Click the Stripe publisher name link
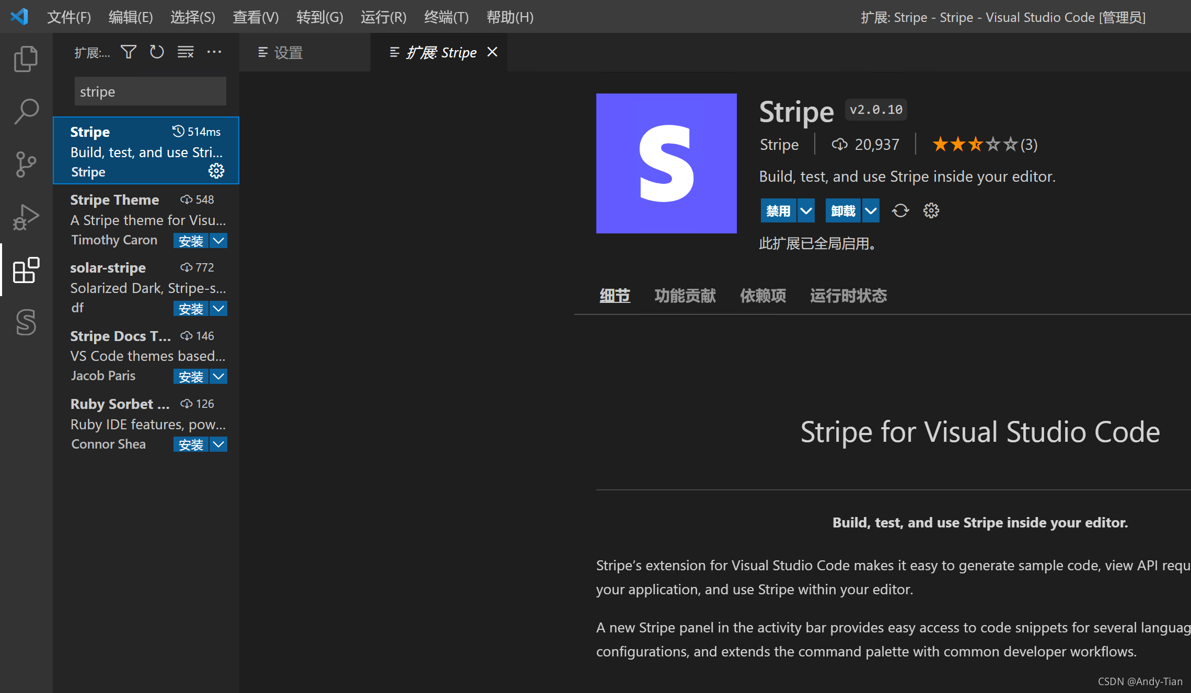The width and height of the screenshot is (1191, 693). 779,145
